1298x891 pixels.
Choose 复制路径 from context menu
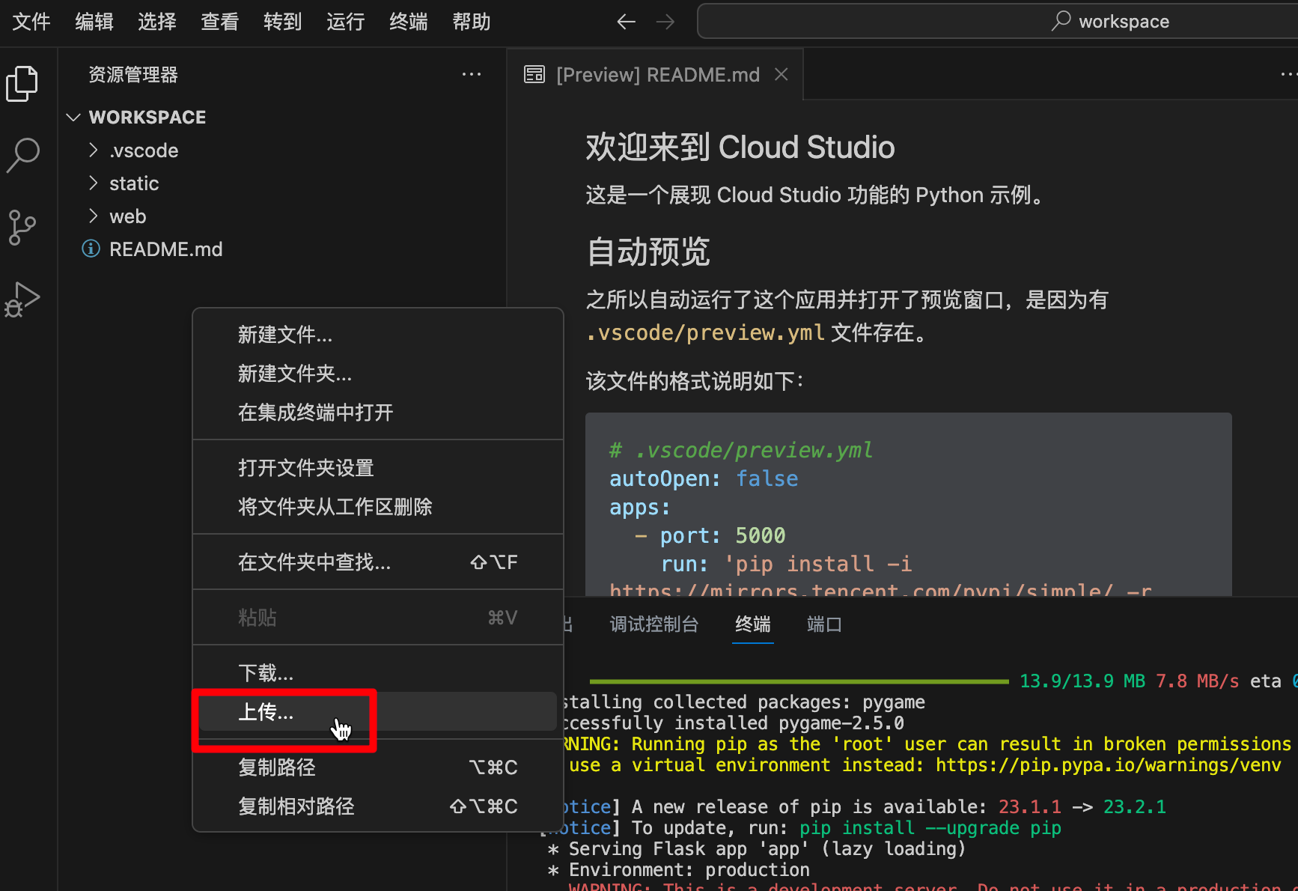point(378,767)
